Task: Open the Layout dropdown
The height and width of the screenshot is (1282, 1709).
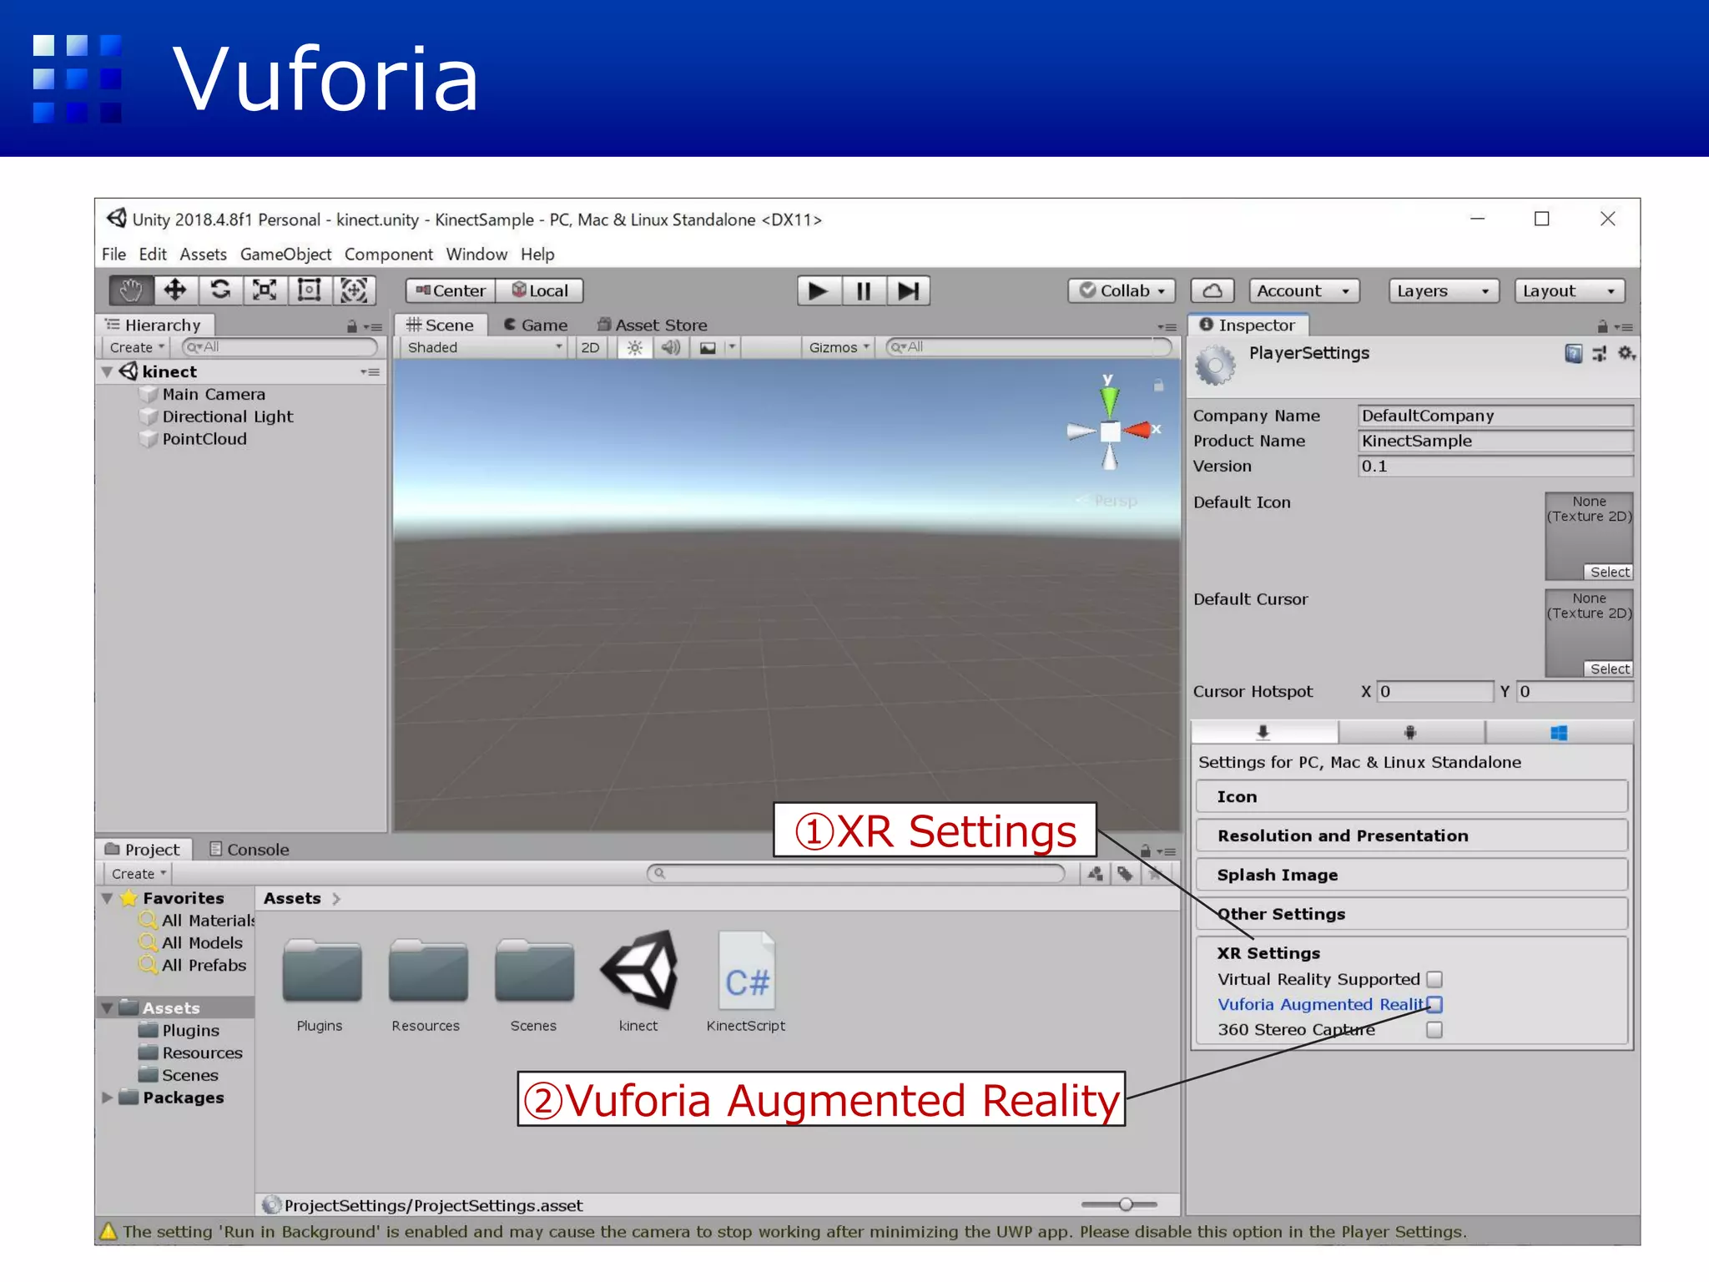Action: click(x=1570, y=290)
